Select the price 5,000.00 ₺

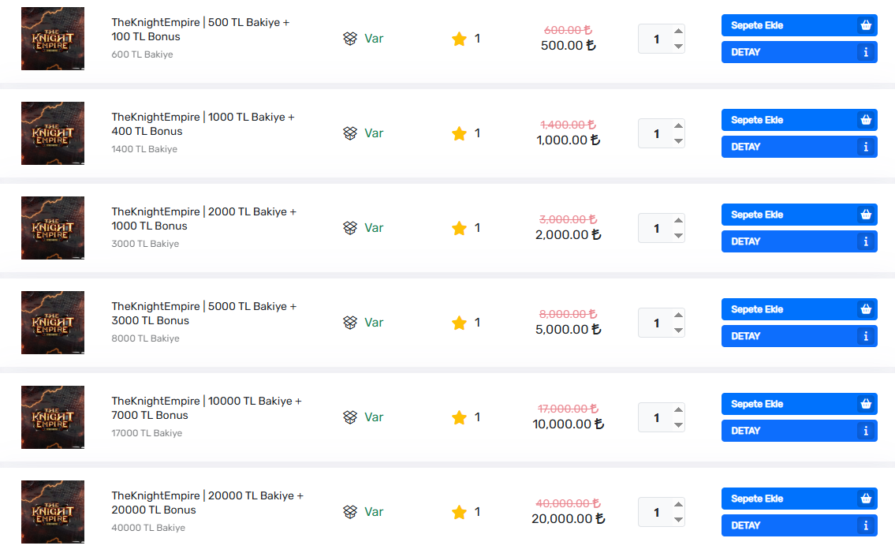tap(568, 330)
